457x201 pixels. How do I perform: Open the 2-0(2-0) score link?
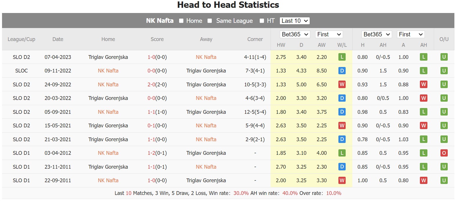pos(157,85)
